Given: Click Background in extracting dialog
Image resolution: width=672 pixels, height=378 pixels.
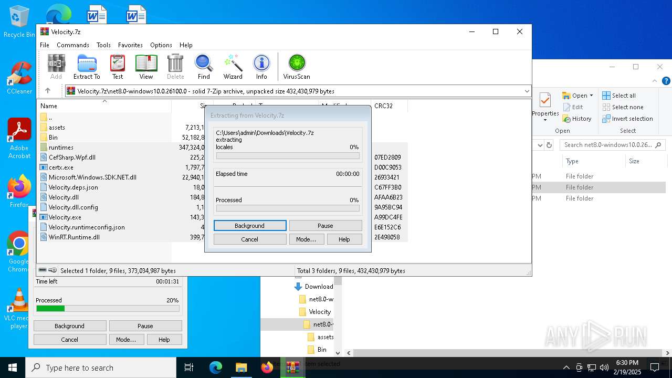Looking at the screenshot, I should coord(250,226).
